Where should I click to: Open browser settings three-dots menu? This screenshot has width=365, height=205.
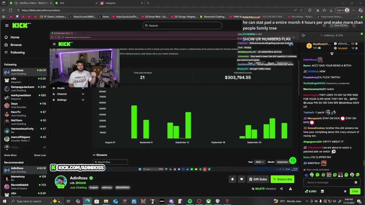pos(354,10)
